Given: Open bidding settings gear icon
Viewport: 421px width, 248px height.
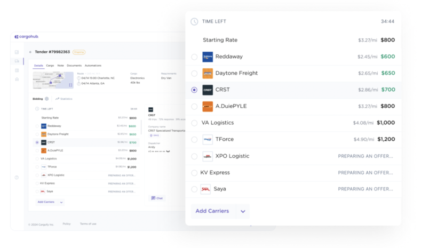Looking at the screenshot, I should tap(47, 99).
